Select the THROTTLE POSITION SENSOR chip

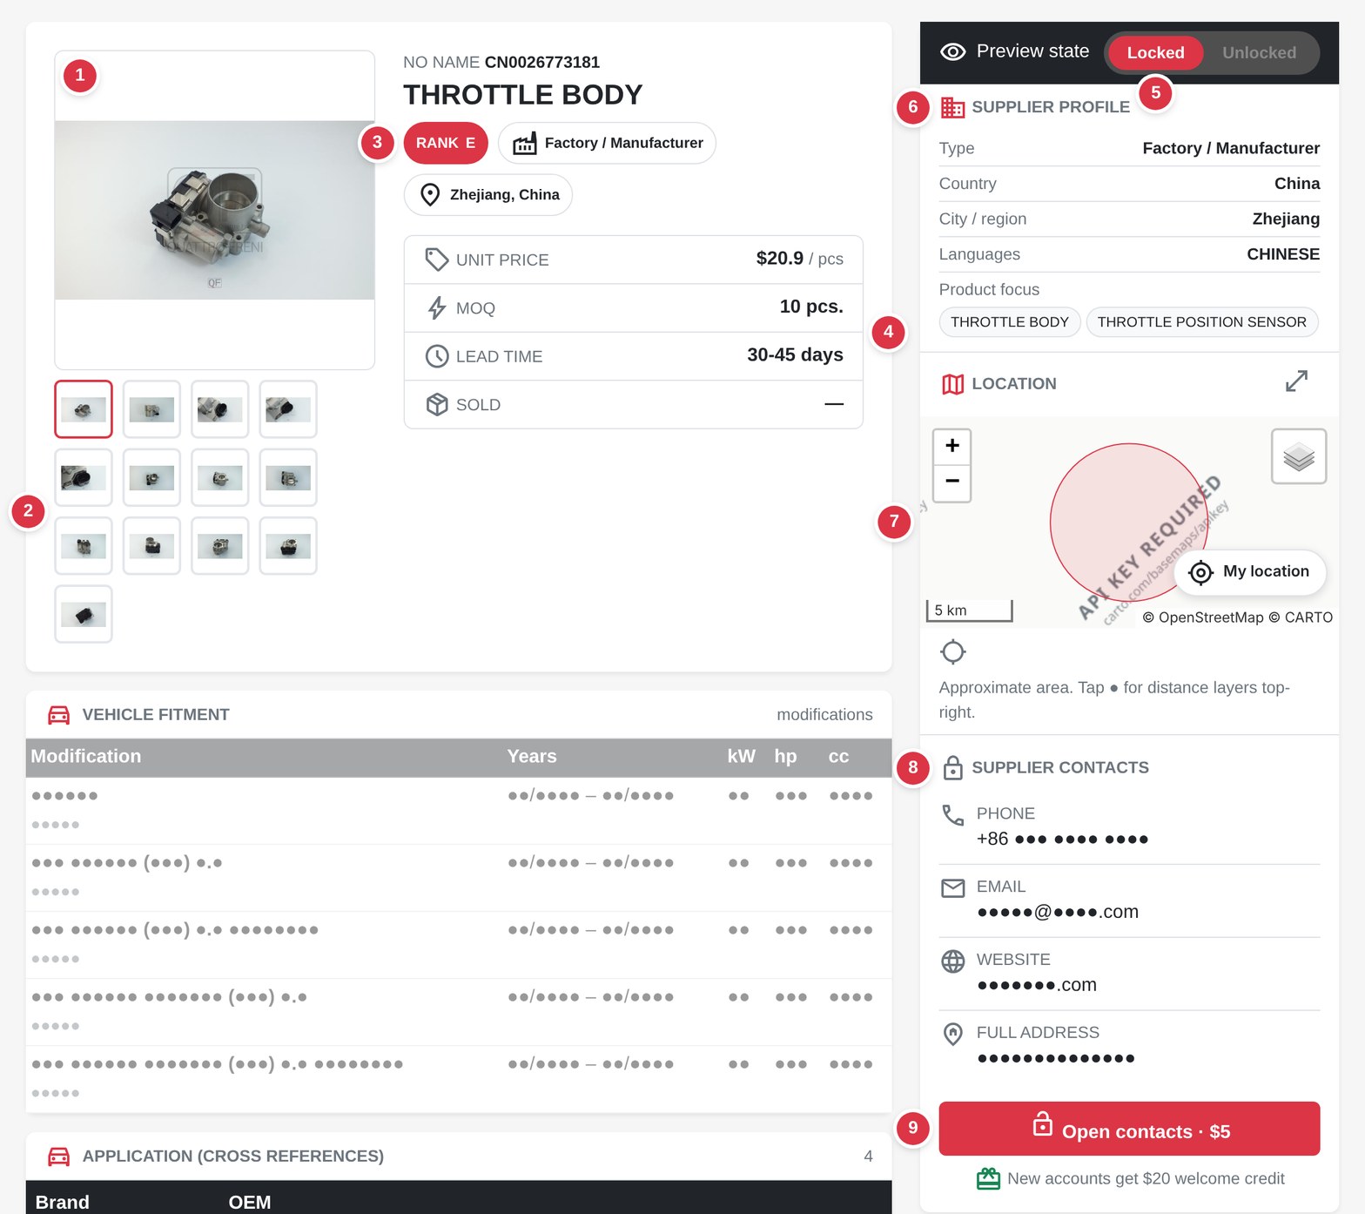[x=1201, y=322]
